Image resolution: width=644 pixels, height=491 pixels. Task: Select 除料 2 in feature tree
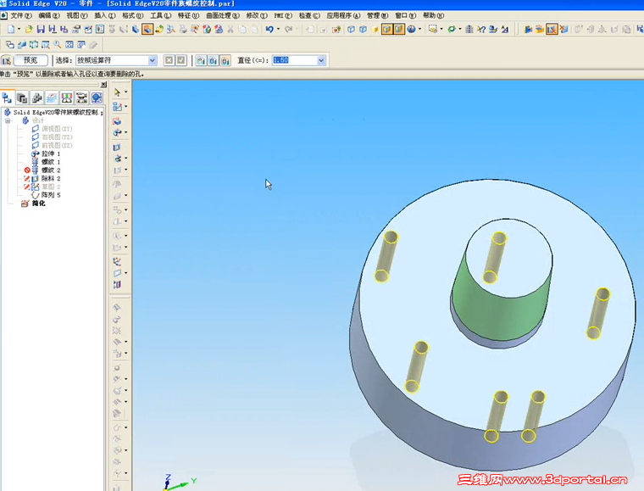point(51,178)
